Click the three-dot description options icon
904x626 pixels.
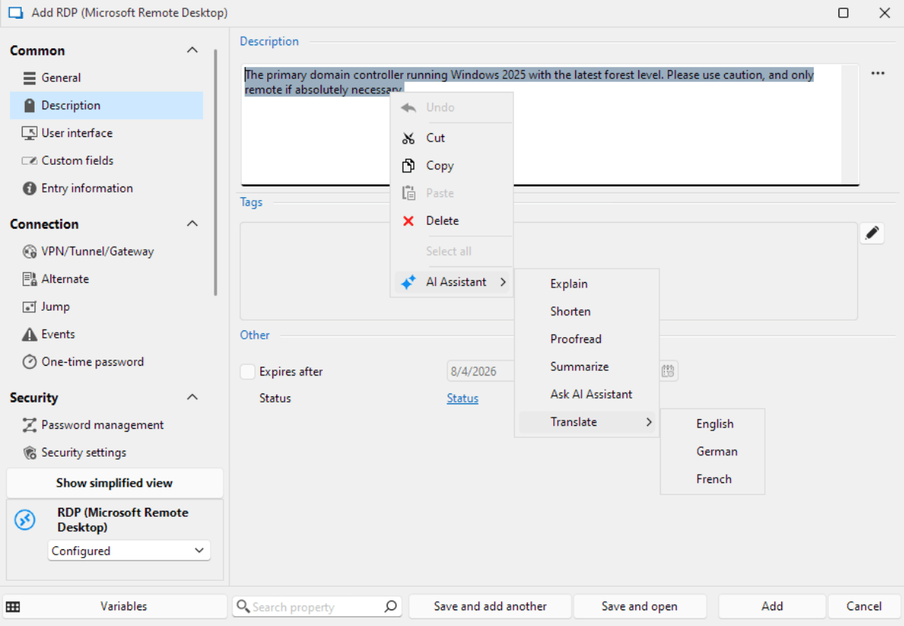coord(878,74)
